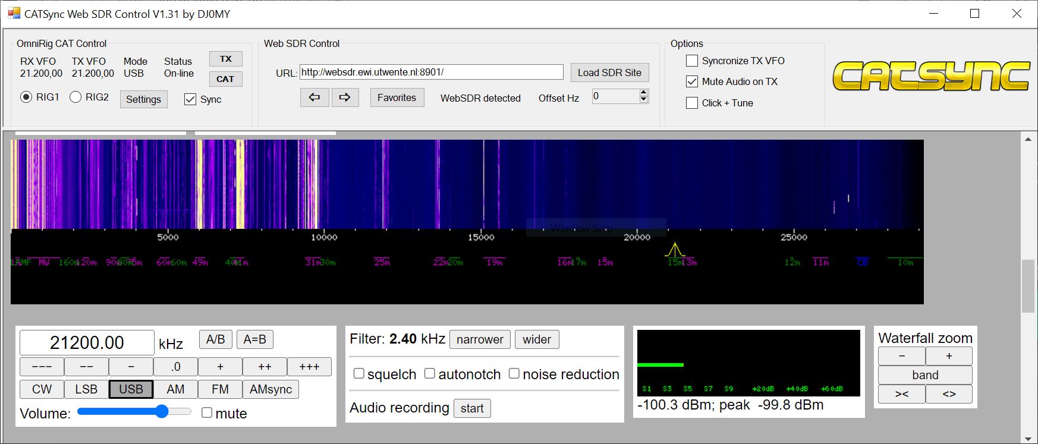Enable the Syncronize TX VFO checkbox
Image resolution: width=1038 pixels, height=444 pixels.
pos(692,61)
